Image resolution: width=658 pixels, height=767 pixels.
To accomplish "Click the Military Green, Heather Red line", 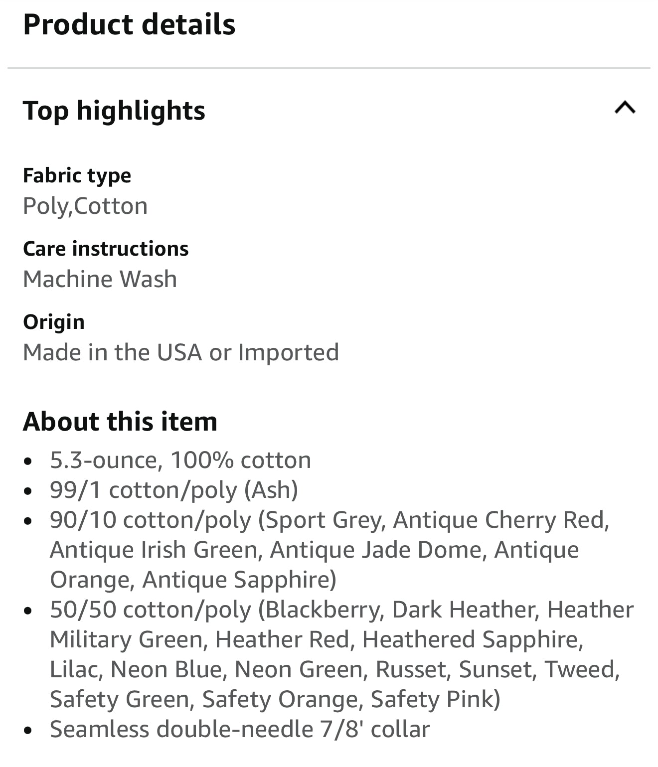I will point(317,639).
